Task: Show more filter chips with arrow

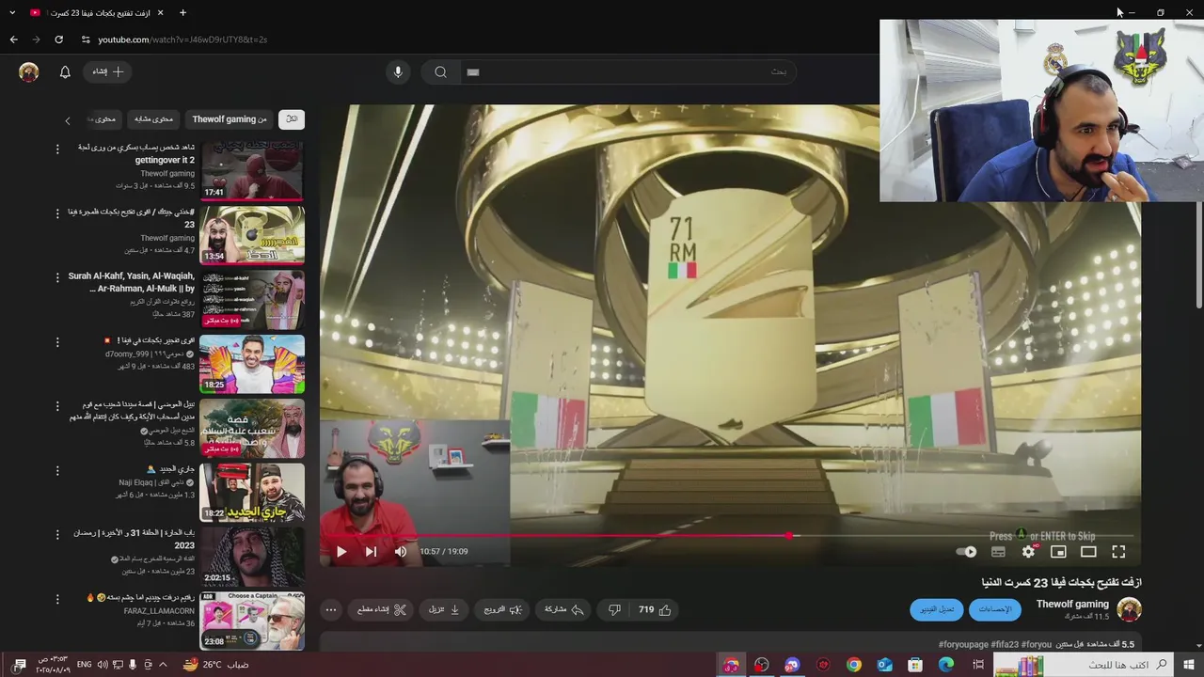Action: 68,120
